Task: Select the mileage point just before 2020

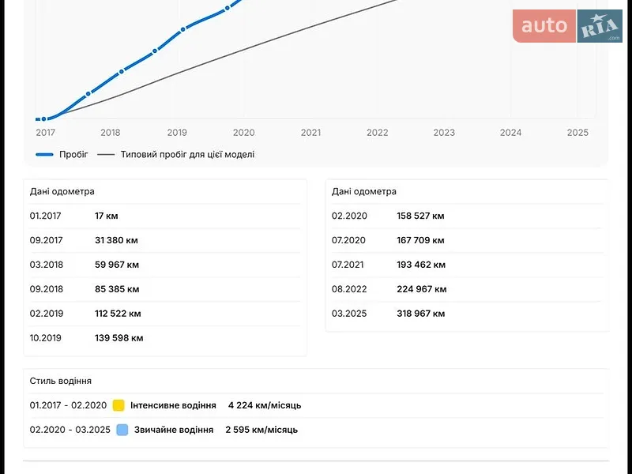Action: click(228, 8)
